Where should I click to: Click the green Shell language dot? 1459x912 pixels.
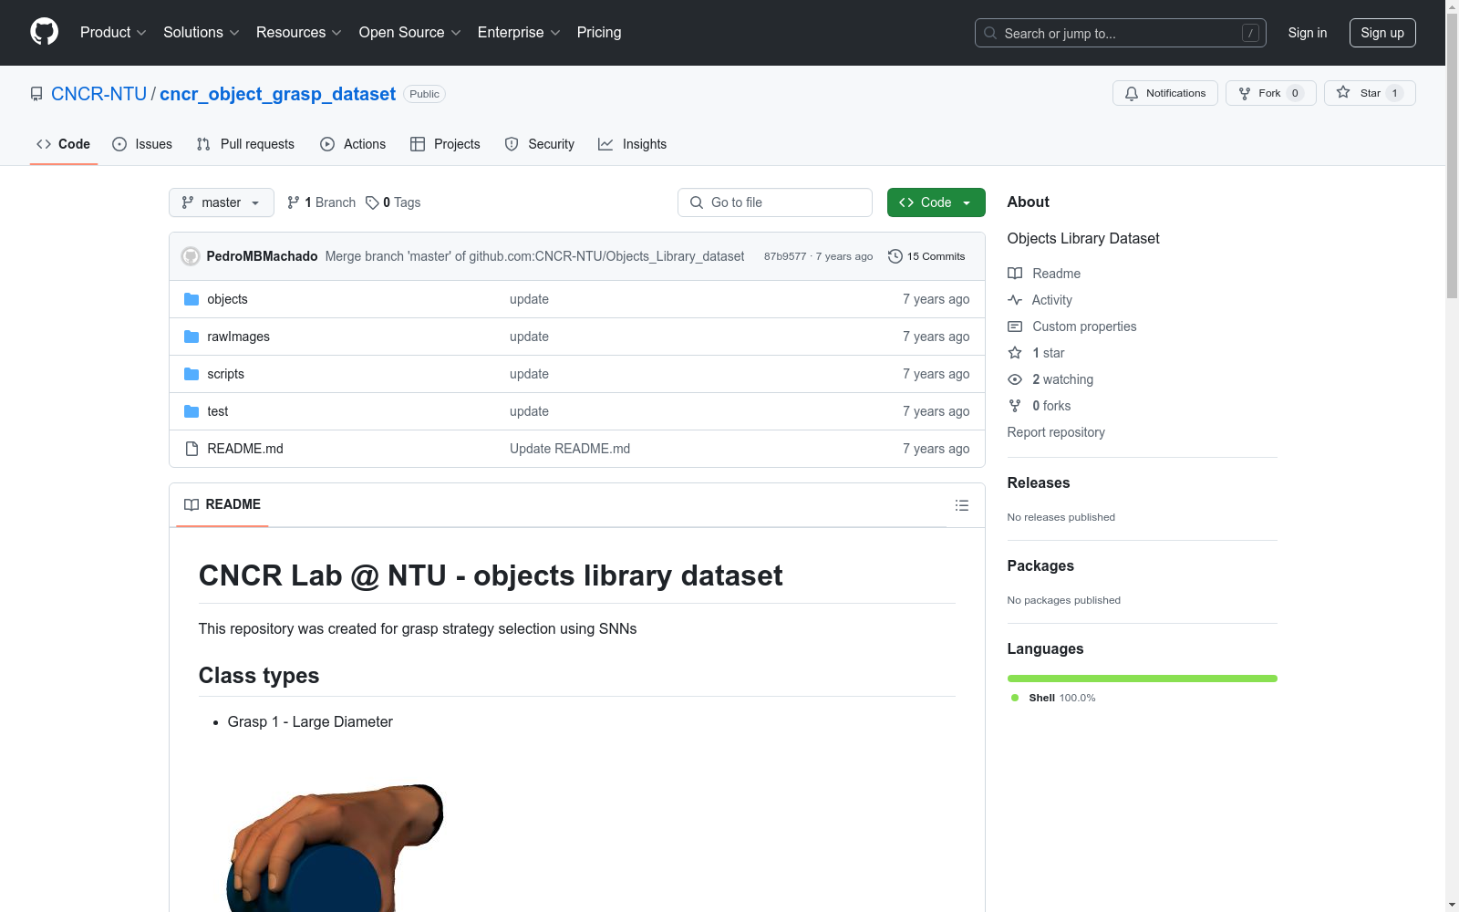(1015, 698)
